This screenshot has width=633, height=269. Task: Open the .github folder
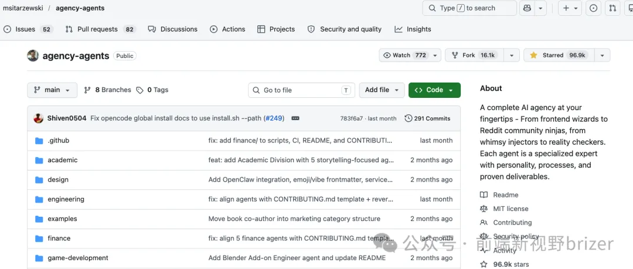[x=59, y=141]
